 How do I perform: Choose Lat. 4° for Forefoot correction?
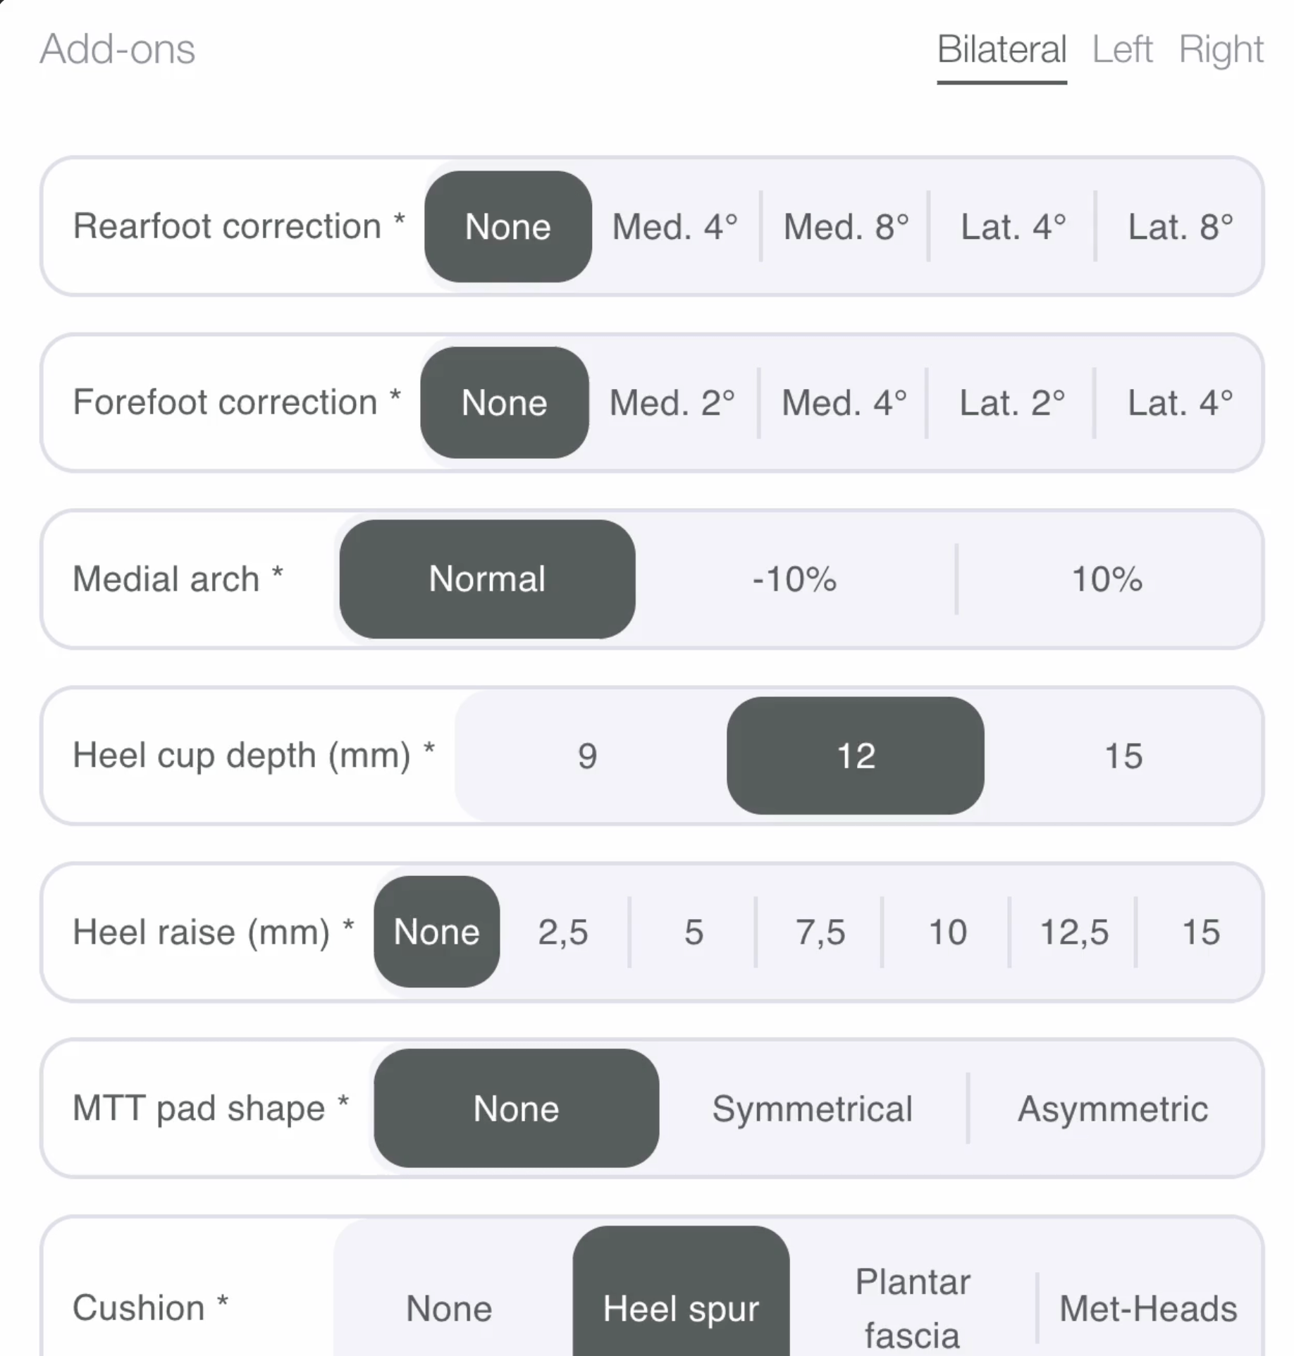1180,403
